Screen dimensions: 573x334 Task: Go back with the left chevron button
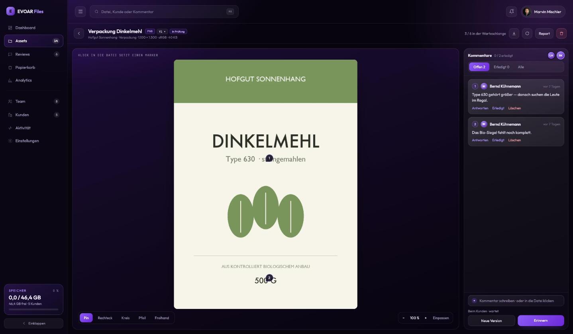[79, 33]
